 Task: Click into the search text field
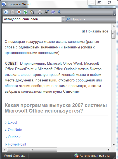[32, 19]
